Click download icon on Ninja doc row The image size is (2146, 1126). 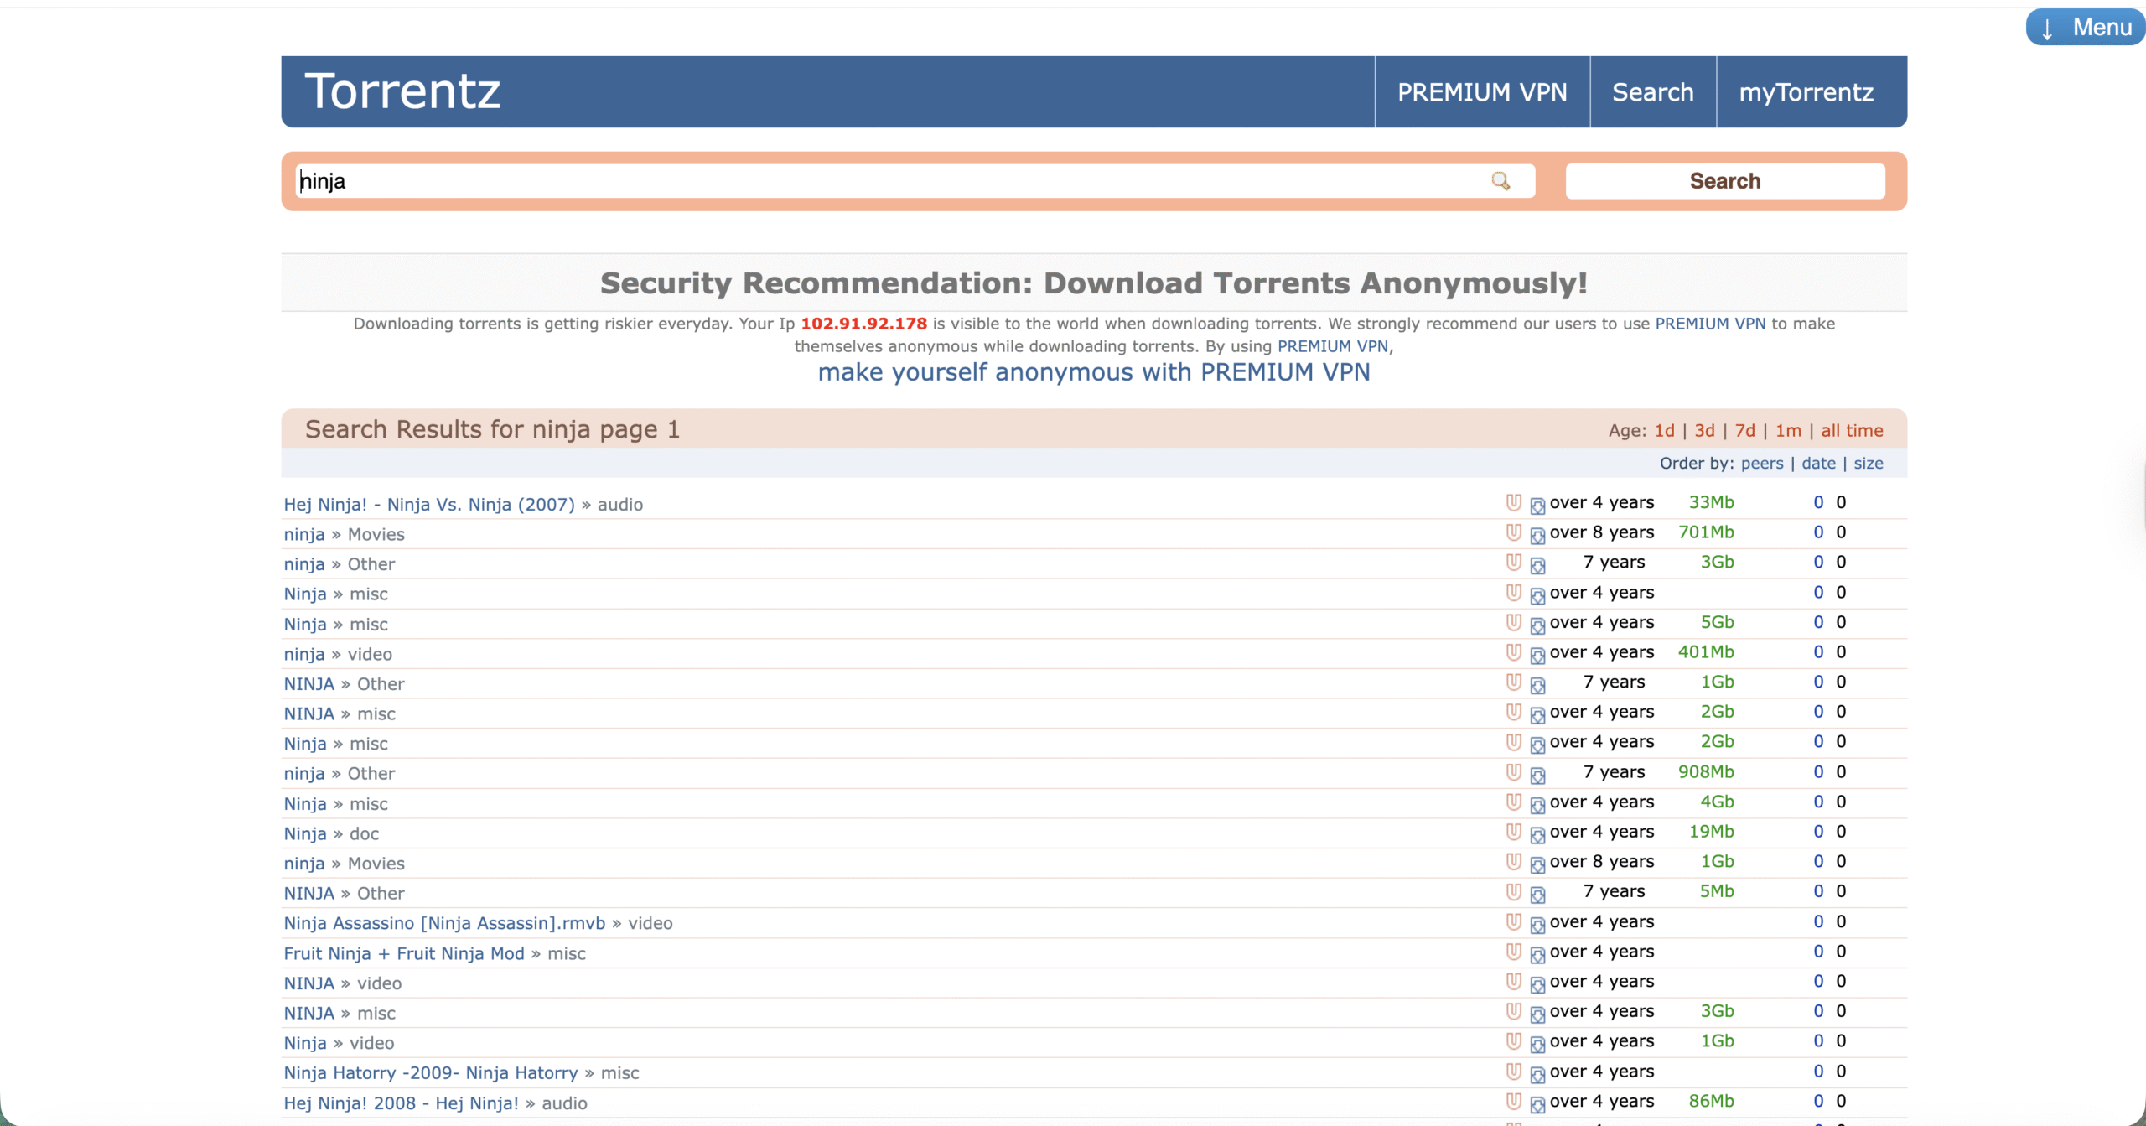pyautogui.click(x=1537, y=834)
